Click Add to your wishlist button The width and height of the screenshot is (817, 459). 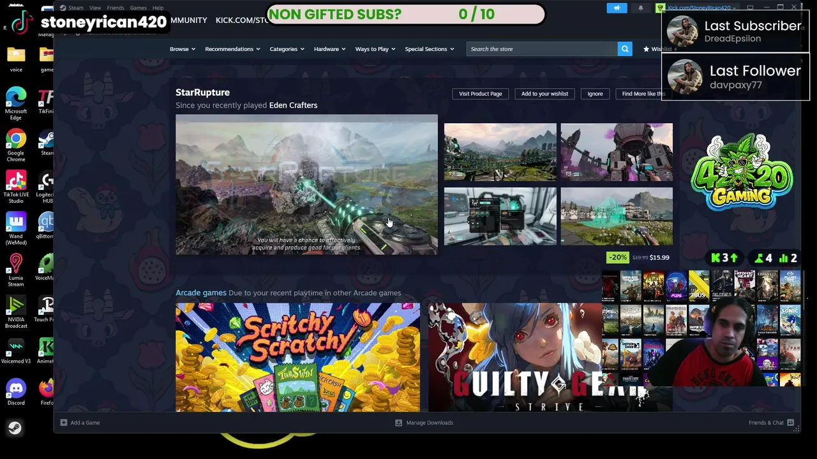544,94
